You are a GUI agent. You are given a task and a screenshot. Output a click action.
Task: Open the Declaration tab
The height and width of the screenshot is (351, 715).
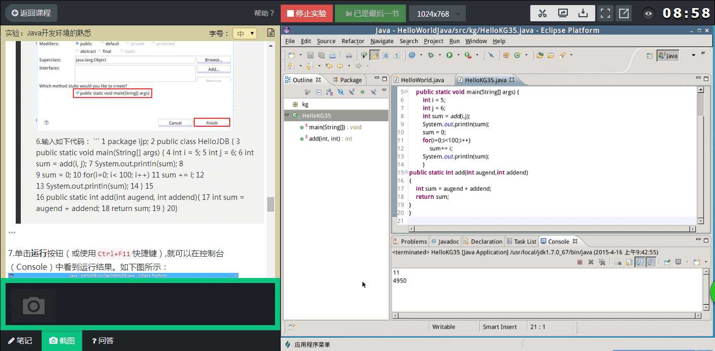[482, 241]
